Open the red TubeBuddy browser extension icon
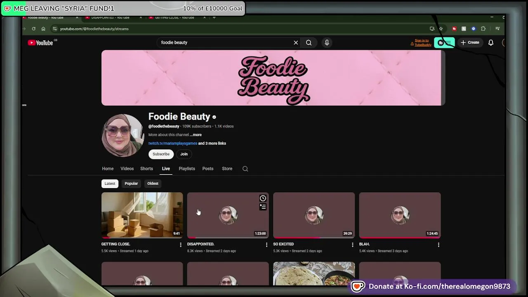528x297 pixels. tap(454, 29)
